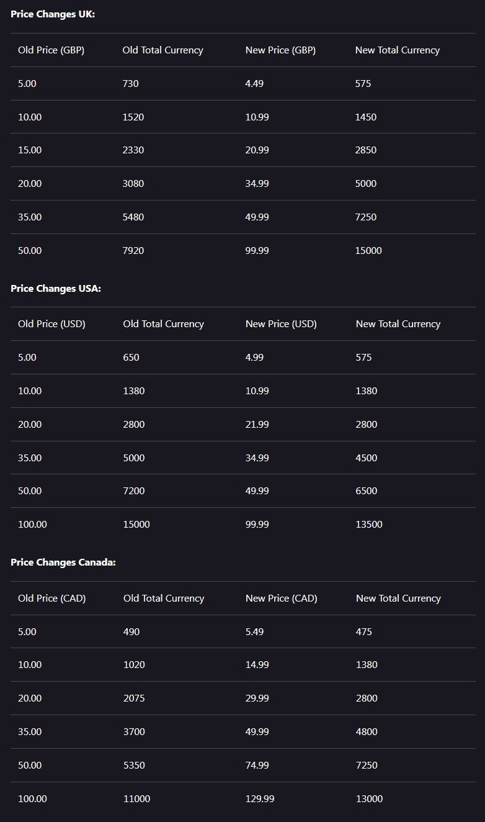This screenshot has width=485, height=822.
Task: Click the 2850 new total currency value
Action: pos(366,150)
